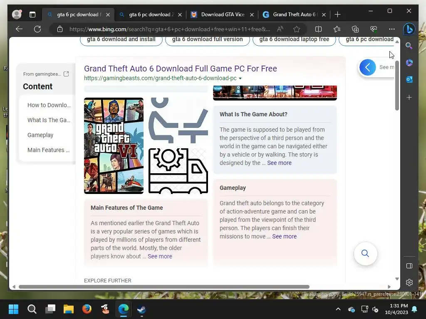Switch to the second gta 6 pc download tab

point(150,15)
